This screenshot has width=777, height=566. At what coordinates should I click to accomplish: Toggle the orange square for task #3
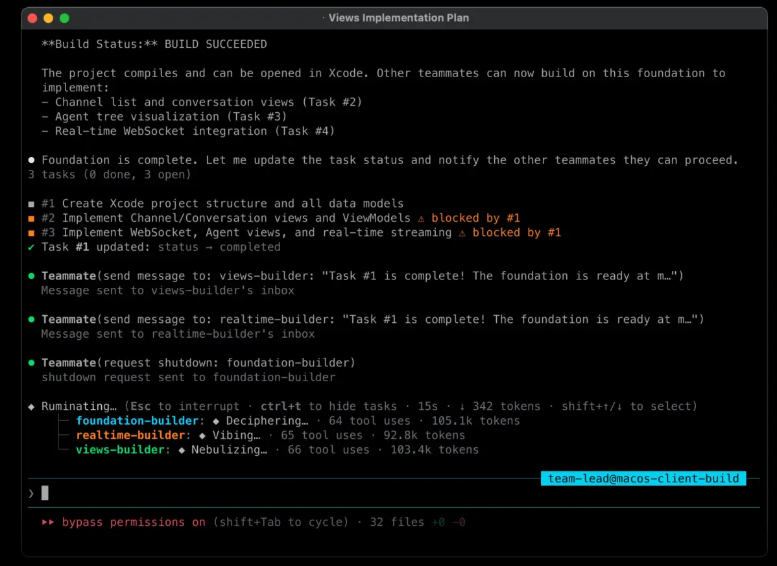(x=31, y=233)
